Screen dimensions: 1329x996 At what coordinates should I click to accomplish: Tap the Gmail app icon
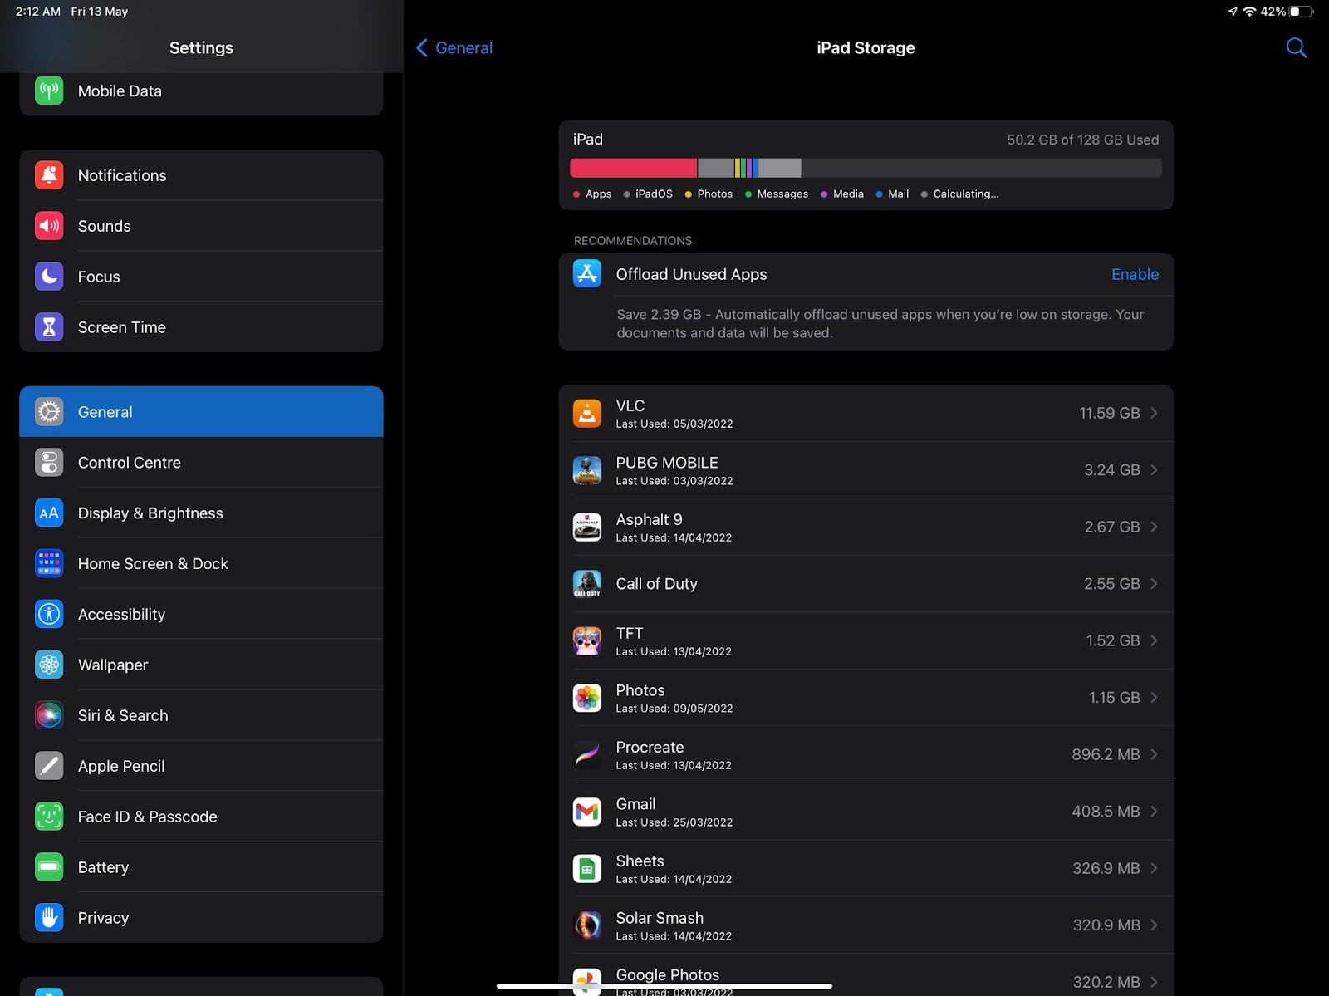click(587, 812)
